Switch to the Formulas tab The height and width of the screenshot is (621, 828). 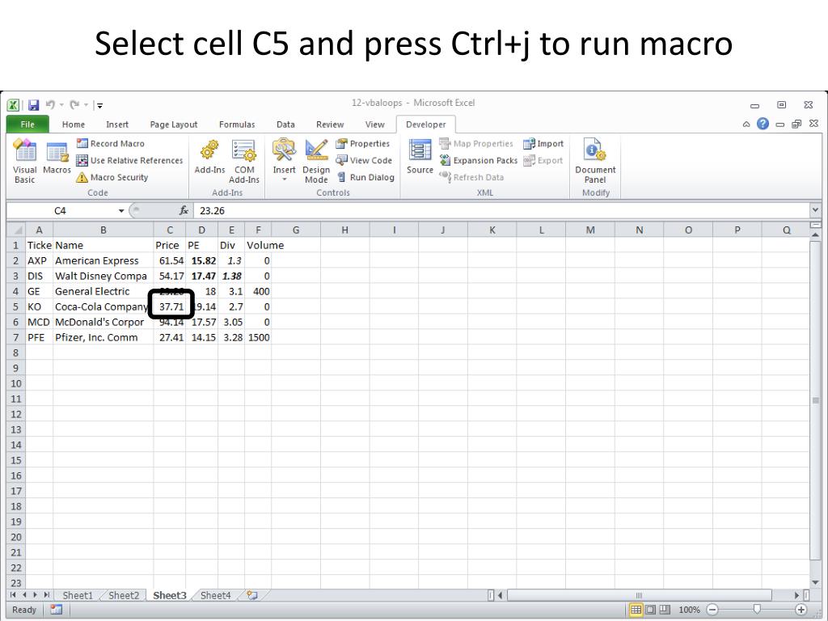coord(237,125)
